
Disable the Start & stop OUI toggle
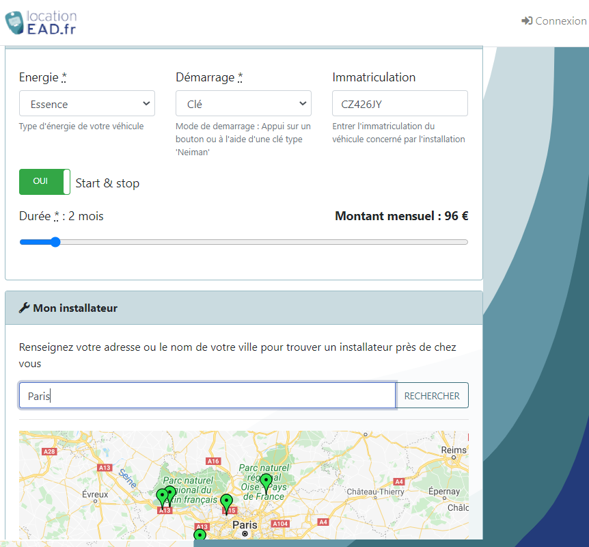[x=44, y=182]
